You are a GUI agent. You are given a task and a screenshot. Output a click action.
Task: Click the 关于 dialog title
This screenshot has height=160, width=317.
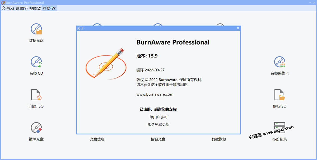pos(80,28)
